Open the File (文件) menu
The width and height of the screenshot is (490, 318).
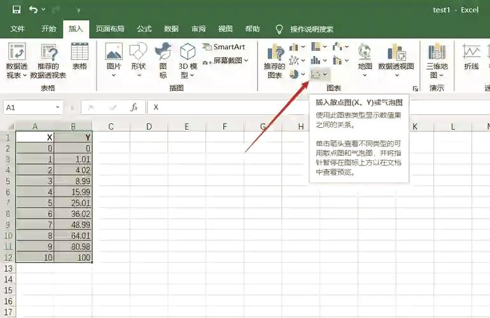tap(18, 29)
